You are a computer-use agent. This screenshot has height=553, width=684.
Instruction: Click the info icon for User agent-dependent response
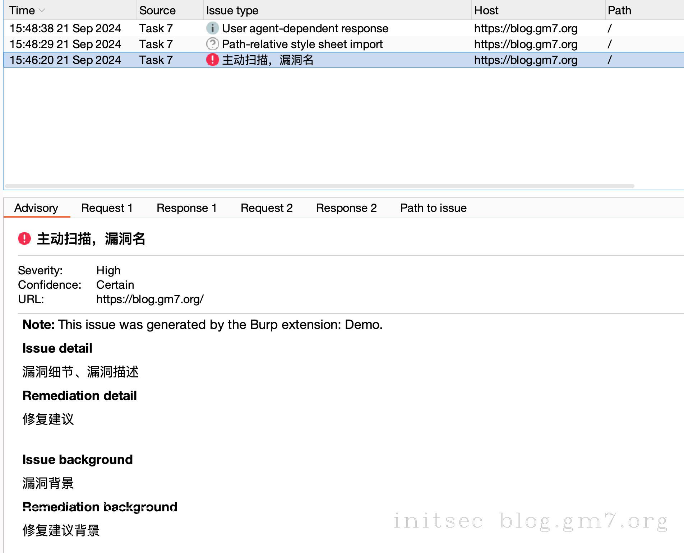click(x=212, y=28)
